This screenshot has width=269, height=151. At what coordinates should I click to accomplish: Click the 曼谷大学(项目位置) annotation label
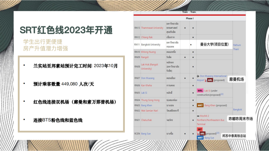point(215,44)
